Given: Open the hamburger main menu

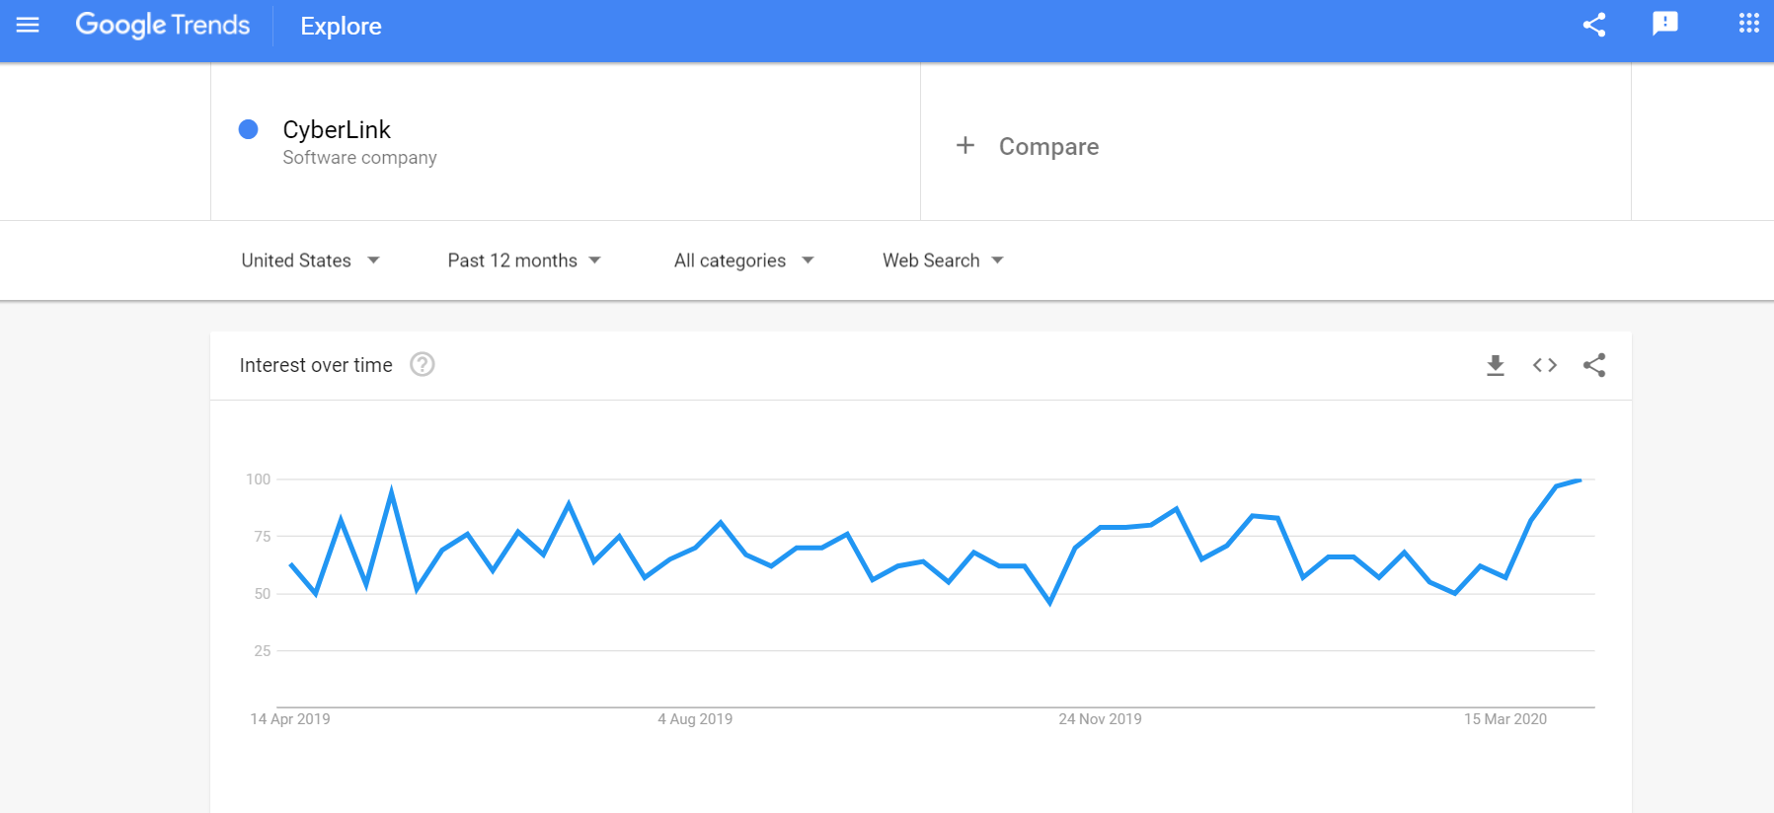Looking at the screenshot, I should tap(28, 25).
